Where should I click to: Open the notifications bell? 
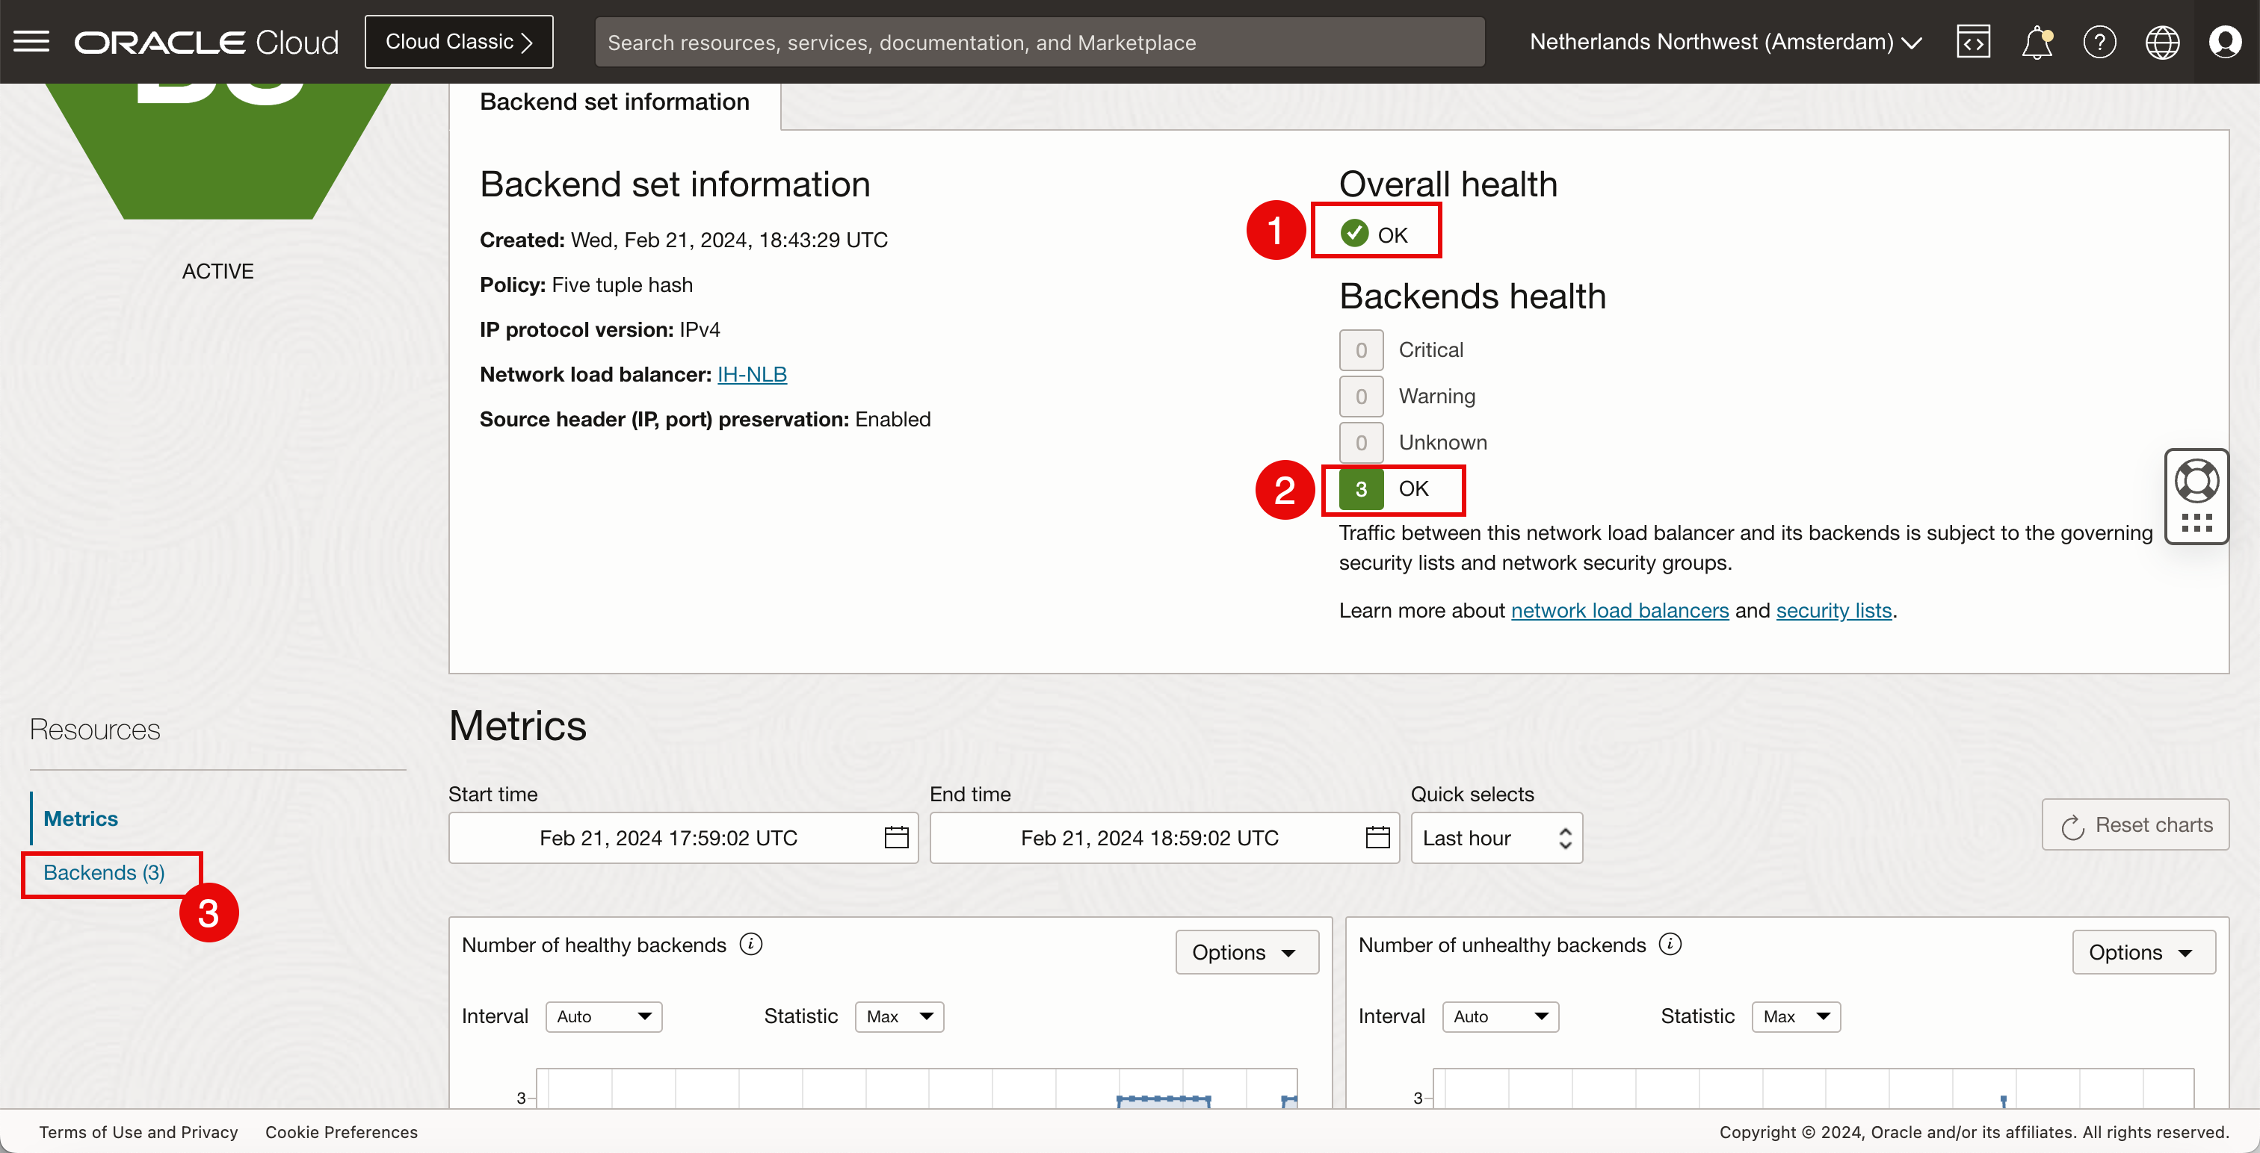pyautogui.click(x=2037, y=41)
